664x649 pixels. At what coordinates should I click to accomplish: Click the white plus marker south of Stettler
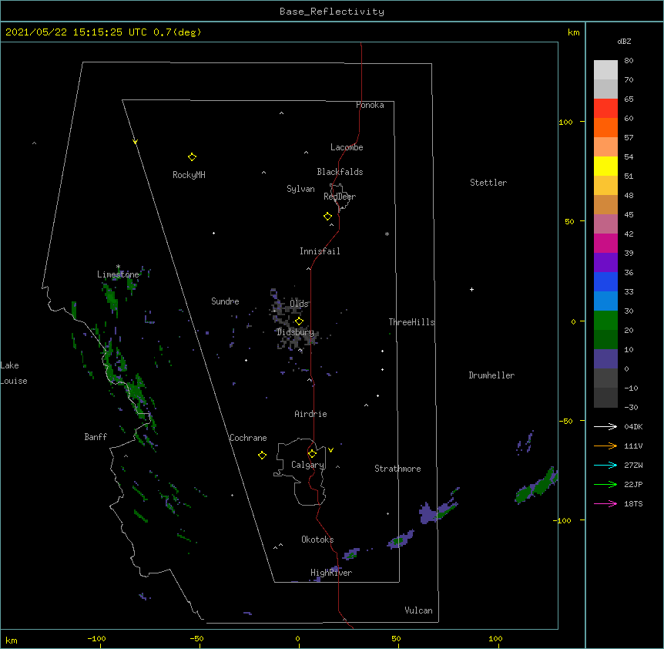(471, 289)
